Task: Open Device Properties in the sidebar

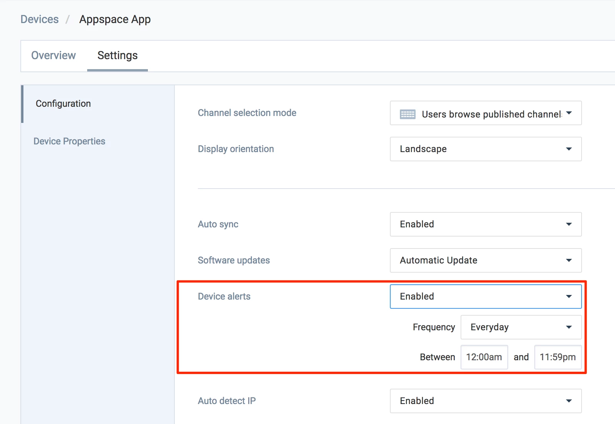Action: click(x=69, y=141)
